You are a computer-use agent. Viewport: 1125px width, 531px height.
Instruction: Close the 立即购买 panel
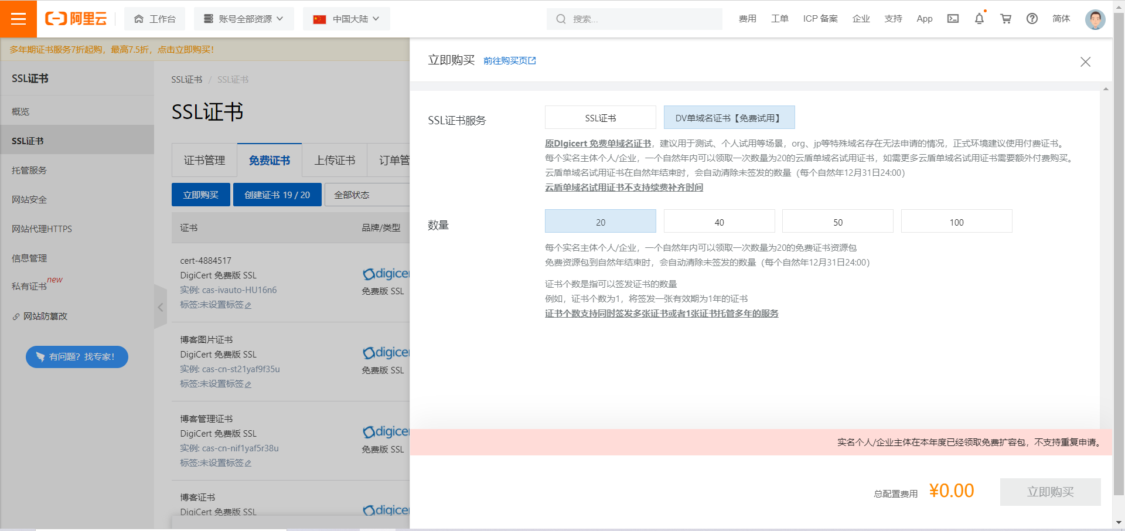[x=1085, y=62]
